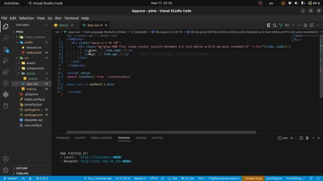
Task: Switch to the OUTPUT panel tab
Action: pos(80,138)
